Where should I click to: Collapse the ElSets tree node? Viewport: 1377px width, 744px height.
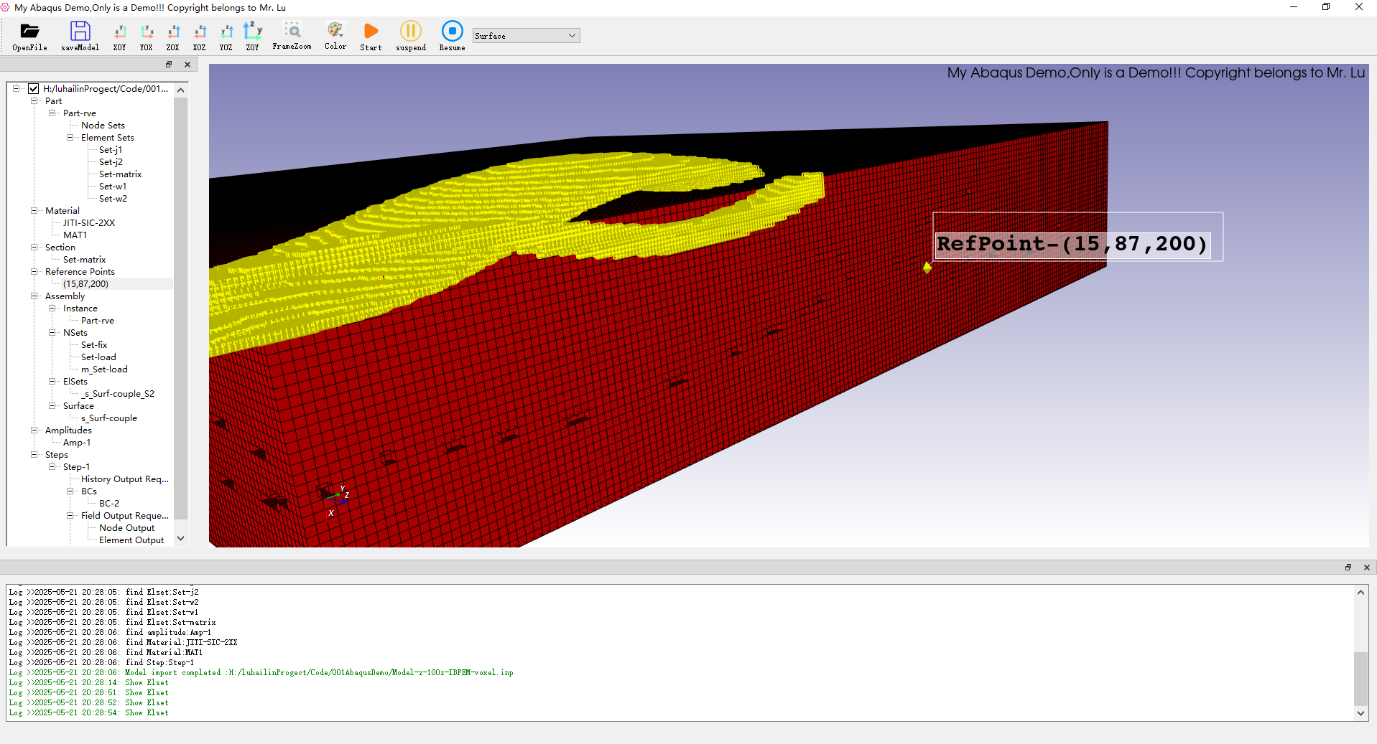[52, 382]
